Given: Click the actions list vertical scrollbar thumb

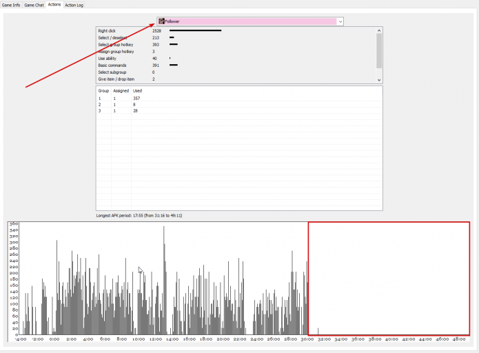Looking at the screenshot, I should (379, 50).
